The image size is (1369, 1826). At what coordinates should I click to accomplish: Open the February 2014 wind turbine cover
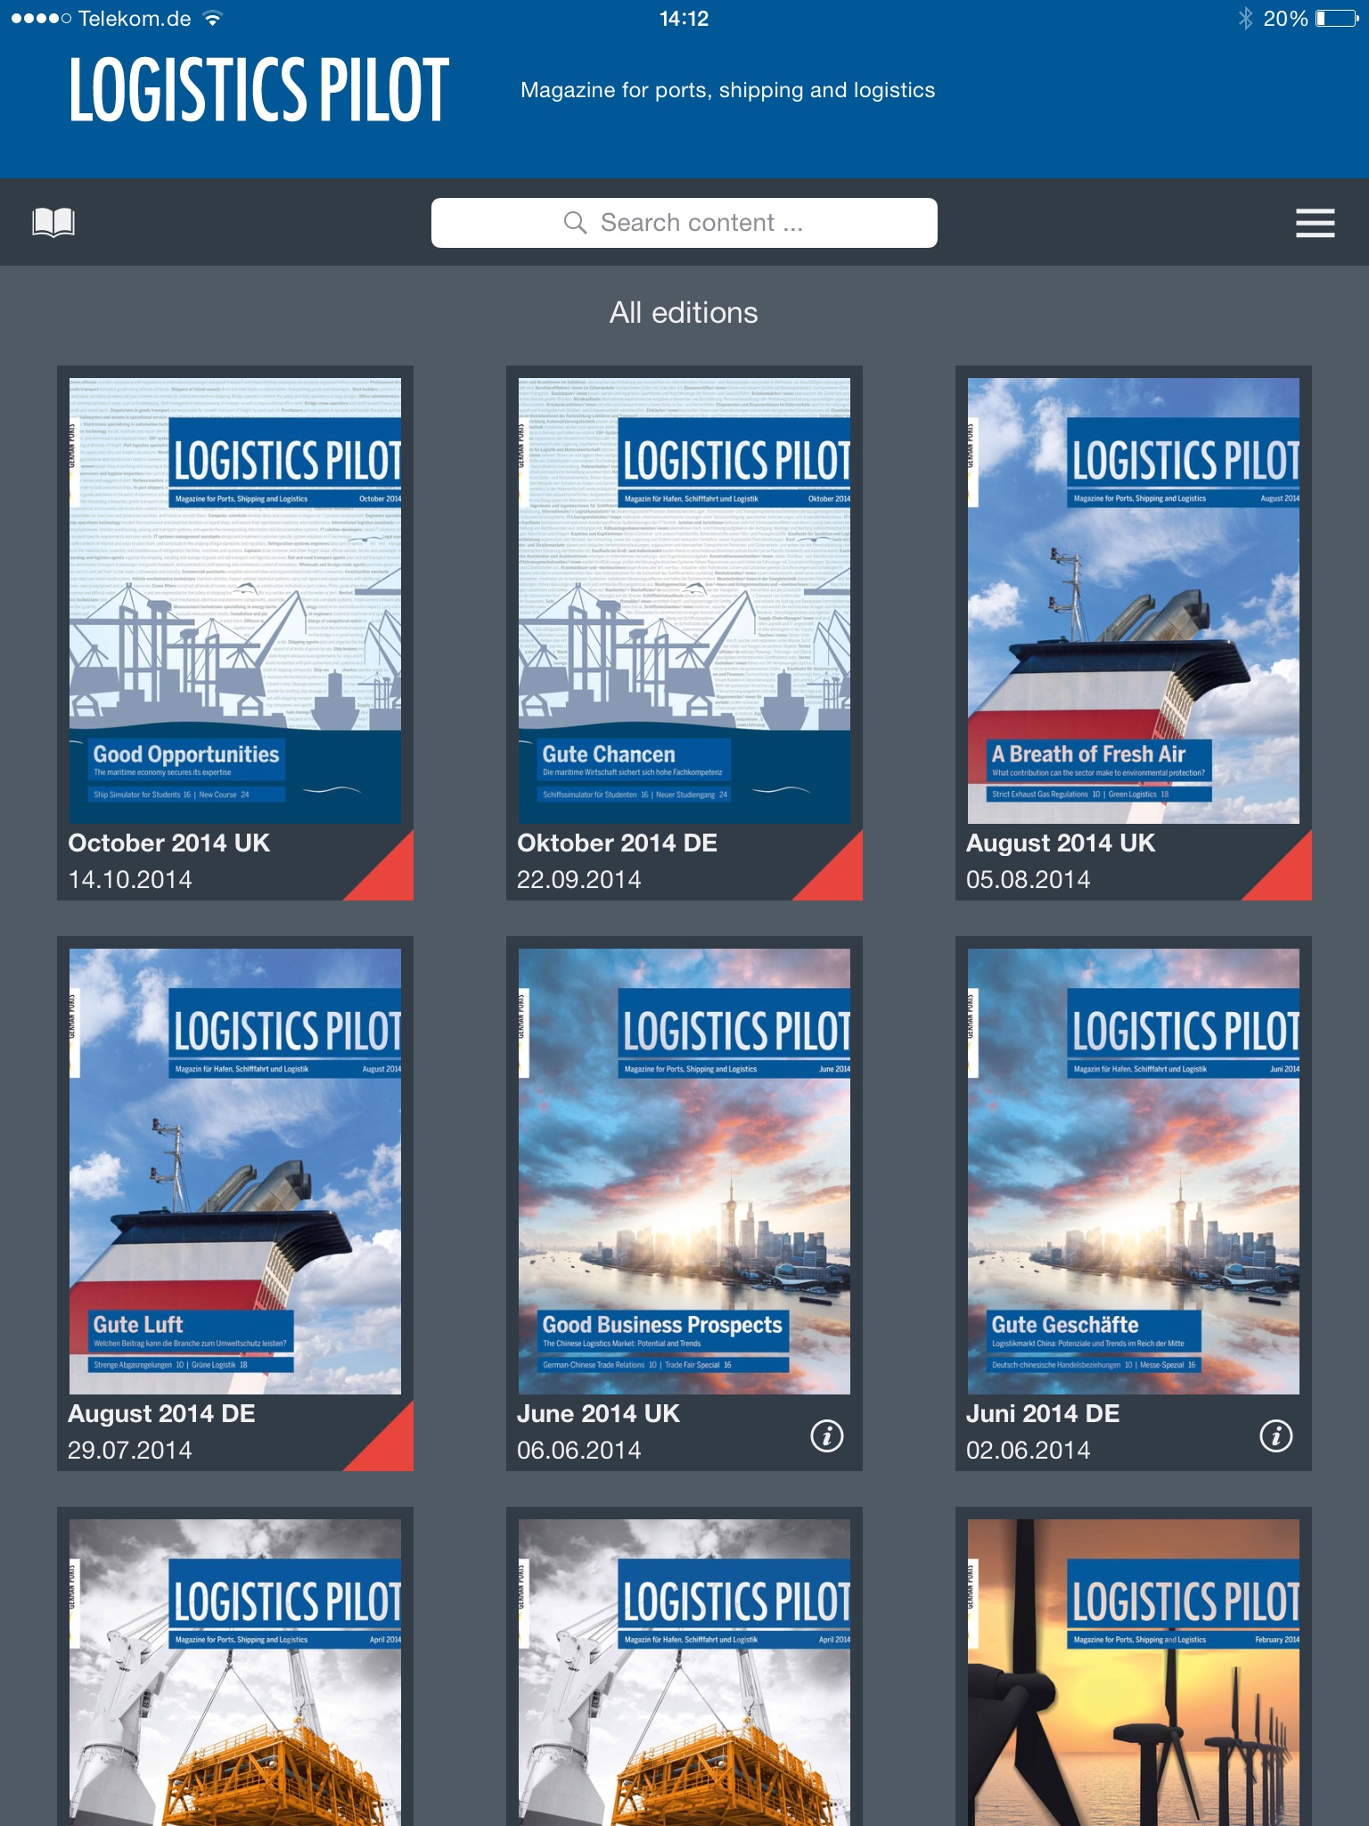[x=1134, y=1673]
